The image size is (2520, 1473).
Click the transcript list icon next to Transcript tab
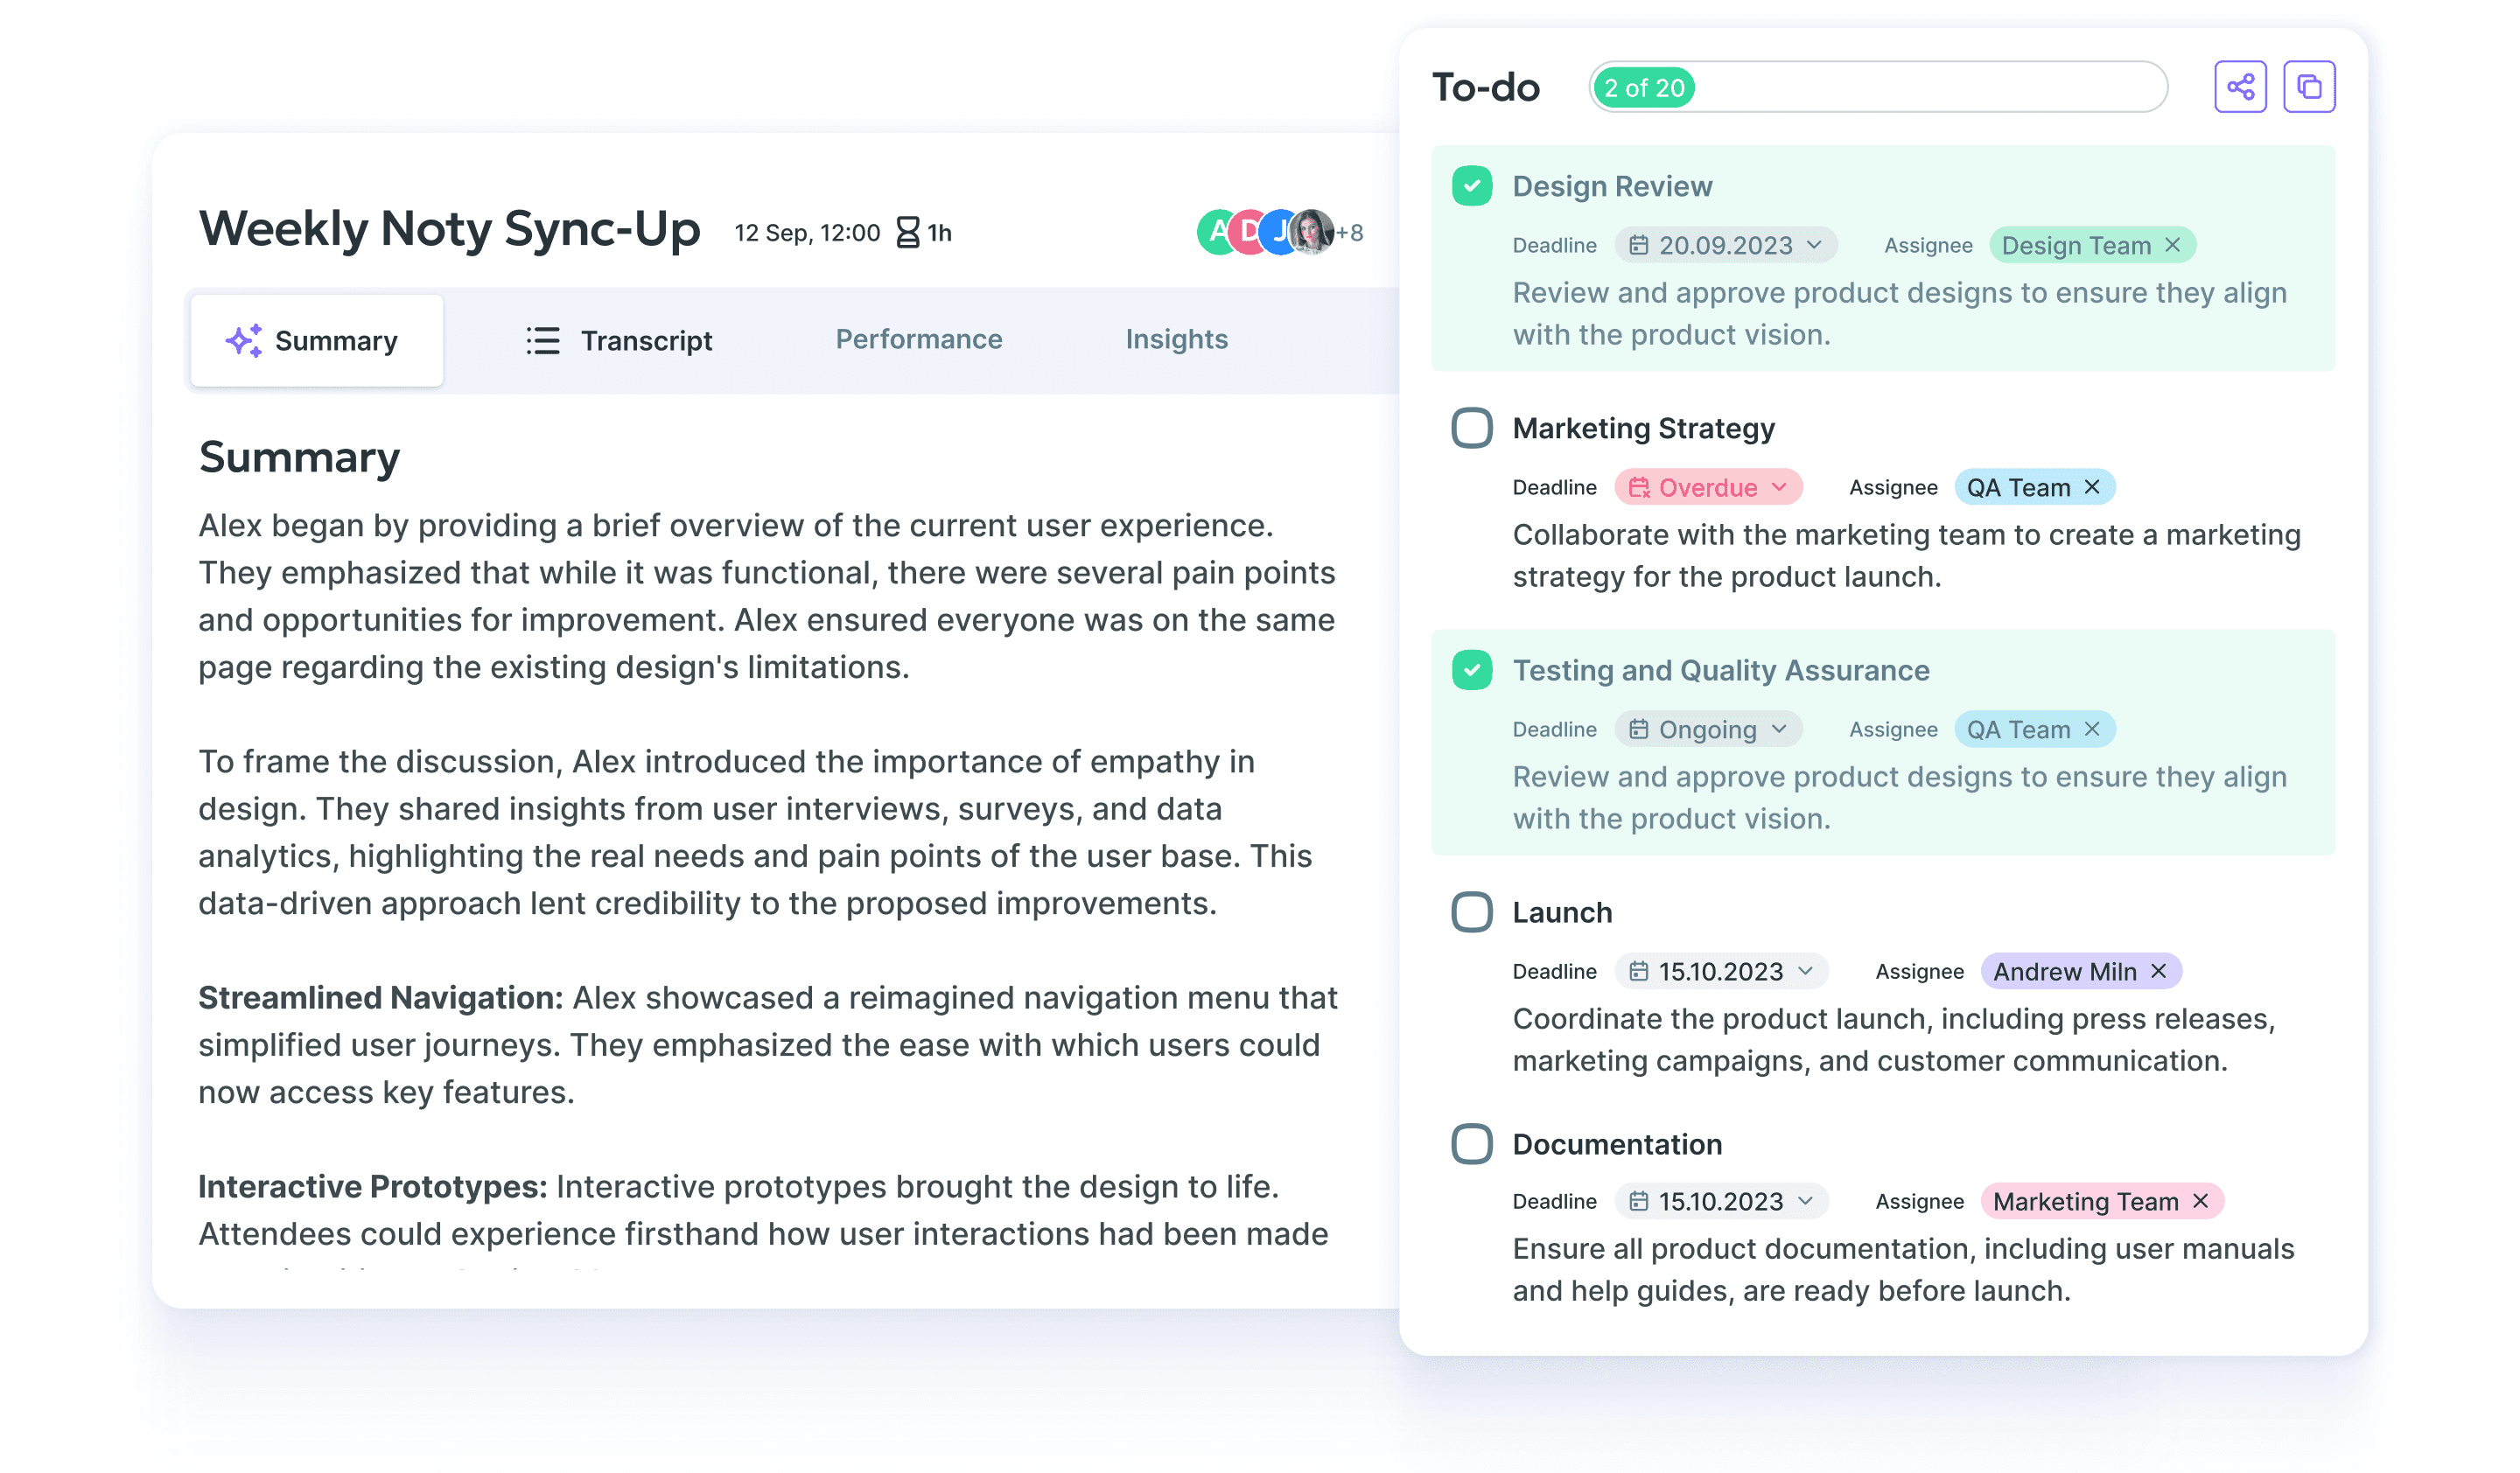coord(542,340)
